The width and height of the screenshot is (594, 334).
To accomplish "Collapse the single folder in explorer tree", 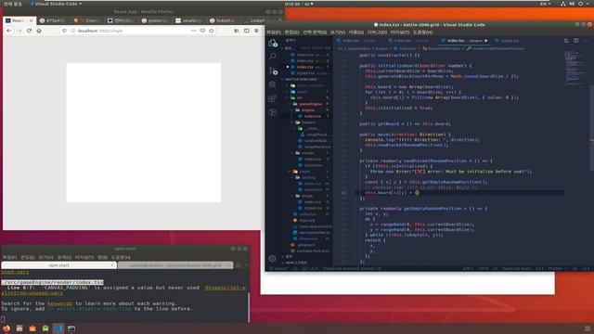I will pos(307,196).
